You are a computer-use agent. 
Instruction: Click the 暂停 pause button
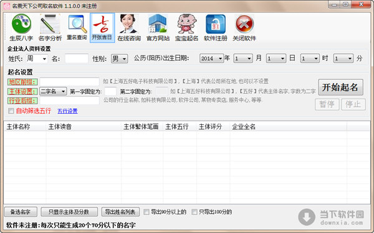(327, 104)
